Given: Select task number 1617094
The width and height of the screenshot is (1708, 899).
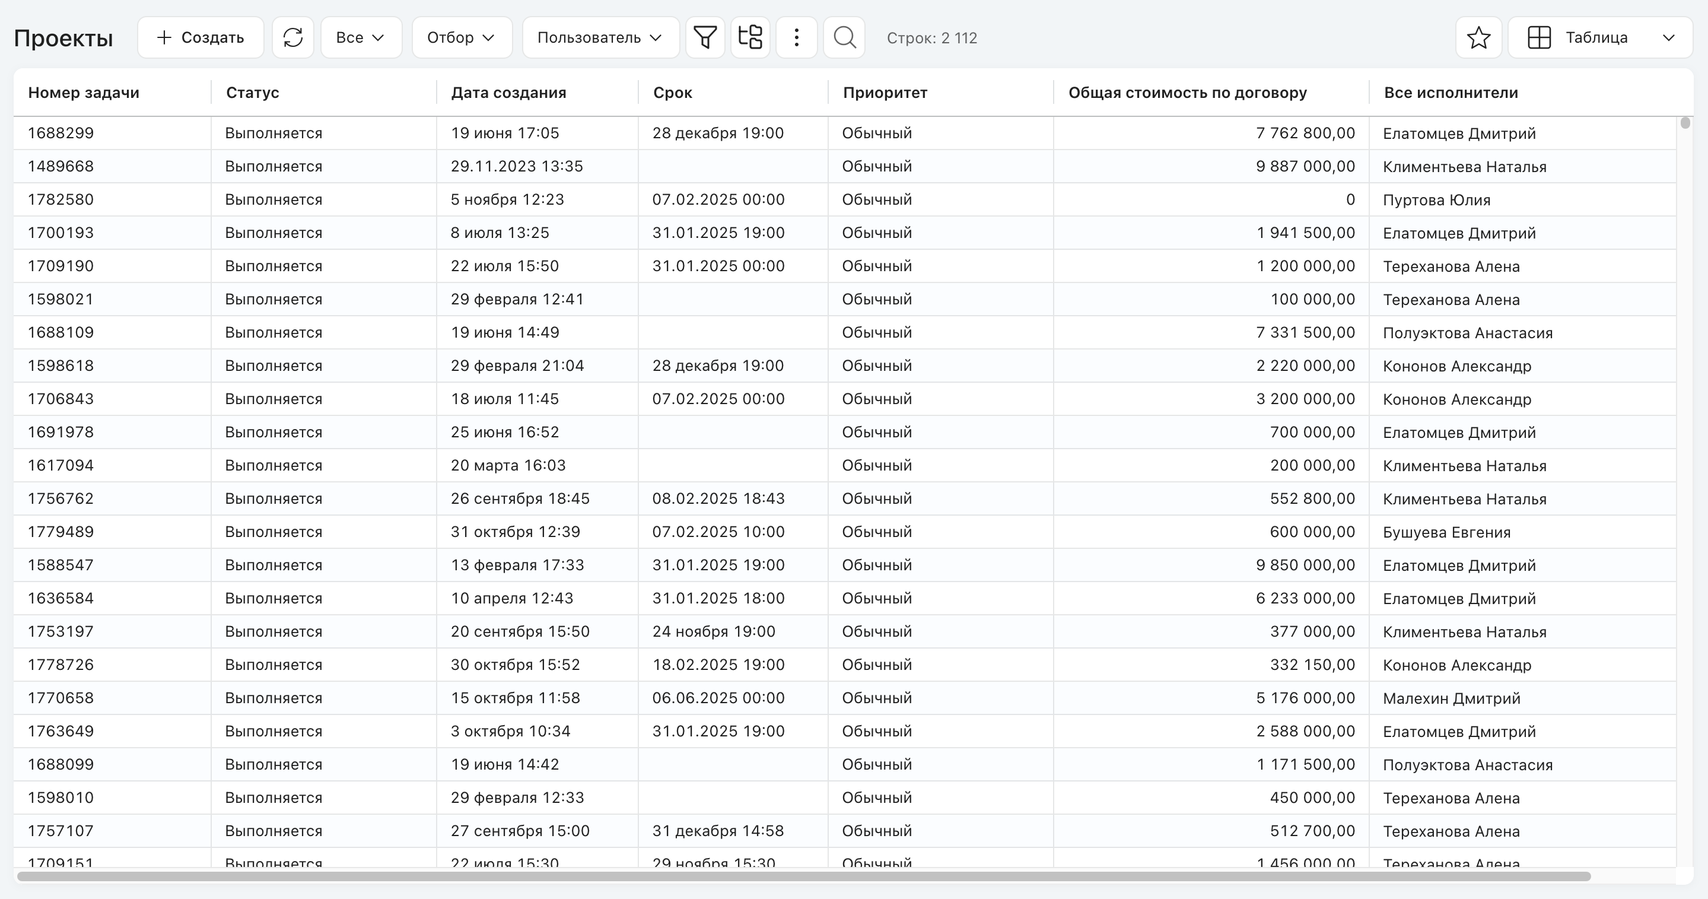Looking at the screenshot, I should pyautogui.click(x=61, y=465).
